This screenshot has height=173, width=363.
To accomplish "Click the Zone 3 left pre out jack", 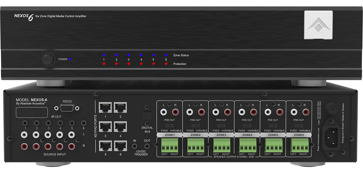I will (x=216, y=112).
